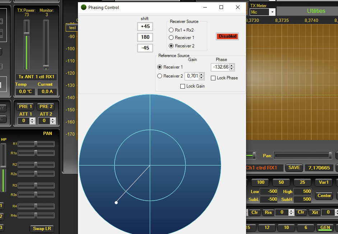Adjust the TX Power slider

pyautogui.click(x=27, y=34)
